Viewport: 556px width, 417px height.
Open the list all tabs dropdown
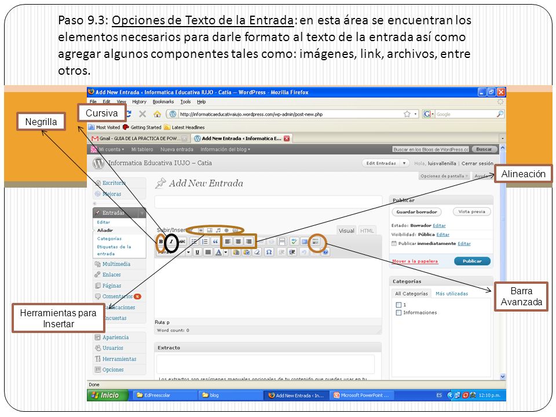[503, 138]
